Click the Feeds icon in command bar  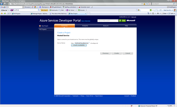click(153, 13)
